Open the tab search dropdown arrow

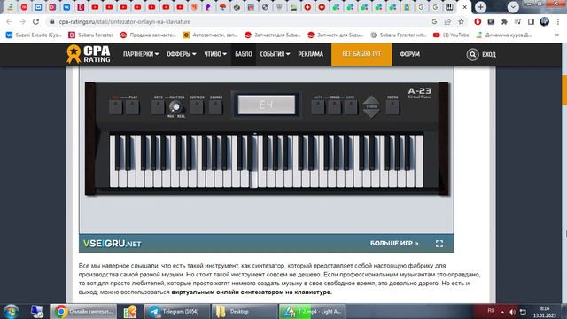pos(513,7)
